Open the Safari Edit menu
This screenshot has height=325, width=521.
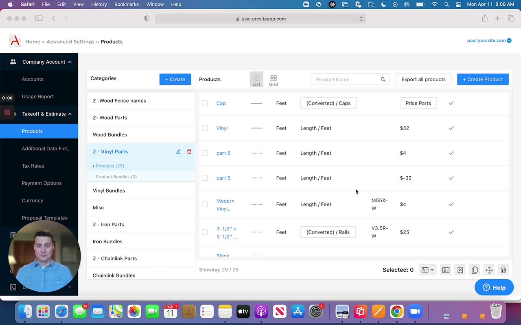coord(61,4)
